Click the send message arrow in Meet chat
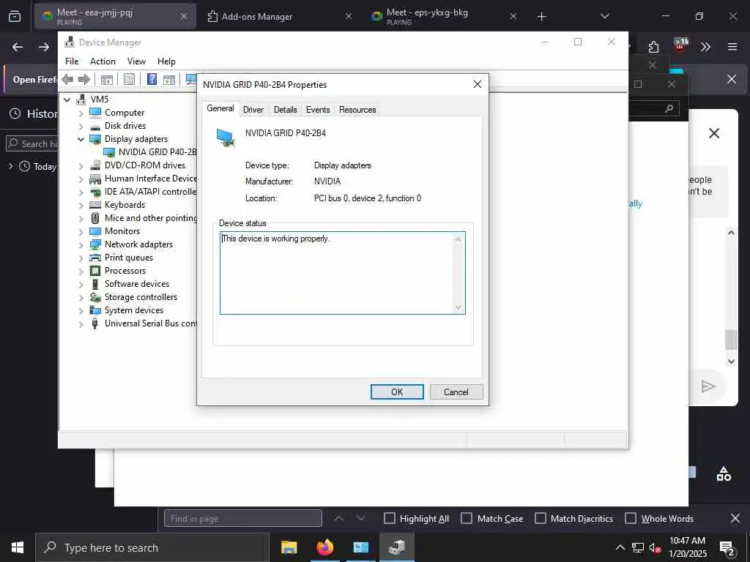 coord(708,386)
